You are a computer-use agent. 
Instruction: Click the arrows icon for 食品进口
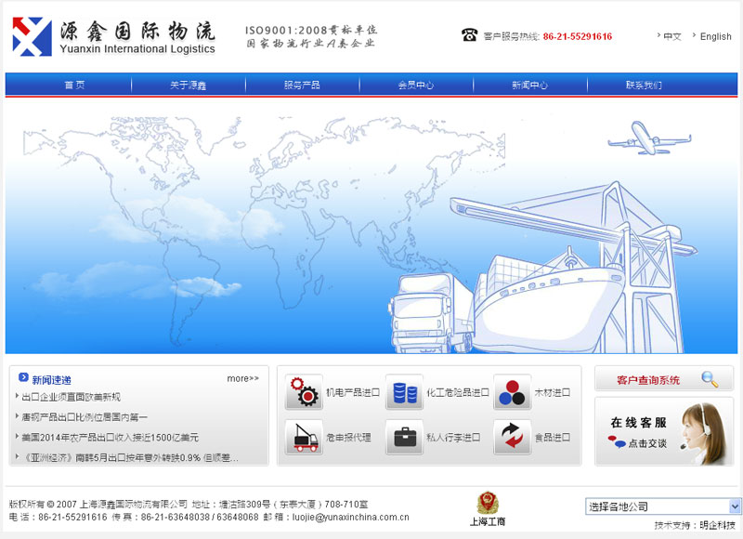click(512, 437)
